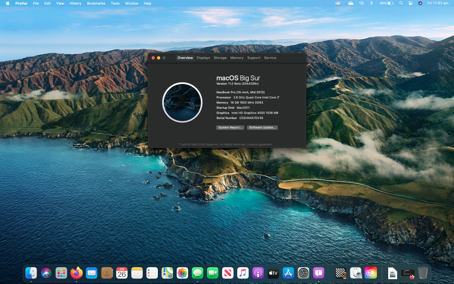Open the File menu
This screenshot has height=284, width=454.
(36, 3)
